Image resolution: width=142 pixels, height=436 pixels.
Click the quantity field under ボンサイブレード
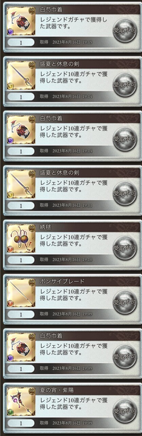pos(21,314)
